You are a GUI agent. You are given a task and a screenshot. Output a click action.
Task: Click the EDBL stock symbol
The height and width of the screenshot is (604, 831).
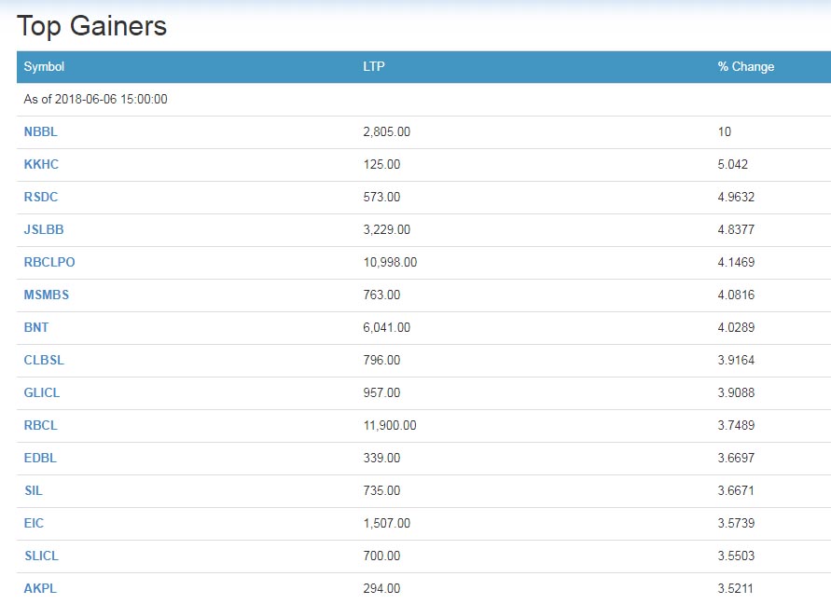coord(40,458)
